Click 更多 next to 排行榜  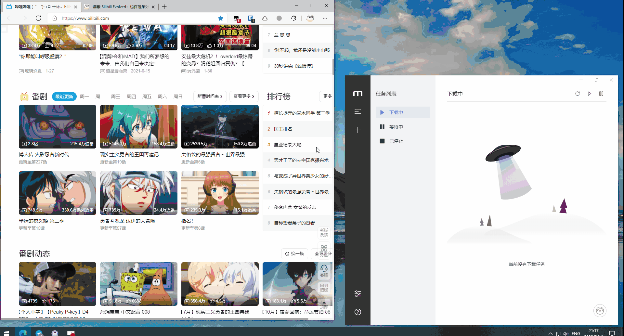327,97
